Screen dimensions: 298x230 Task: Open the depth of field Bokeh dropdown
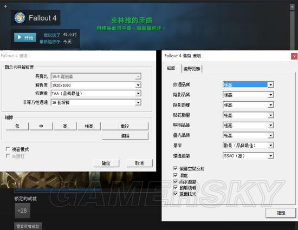click(x=248, y=146)
